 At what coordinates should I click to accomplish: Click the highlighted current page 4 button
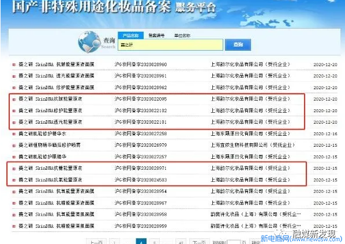[x=141, y=242]
